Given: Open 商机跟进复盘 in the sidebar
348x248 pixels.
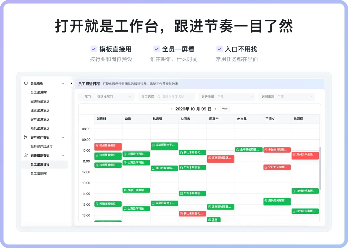Looking at the screenshot, I should 40,128.
